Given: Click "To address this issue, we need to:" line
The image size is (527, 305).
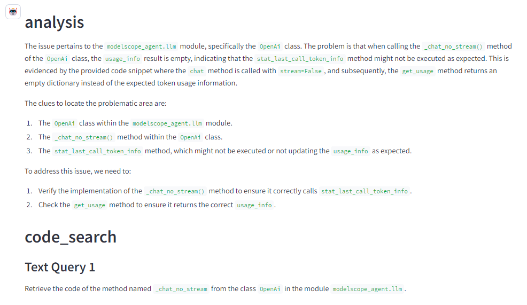Looking at the screenshot, I should pos(77,171).
